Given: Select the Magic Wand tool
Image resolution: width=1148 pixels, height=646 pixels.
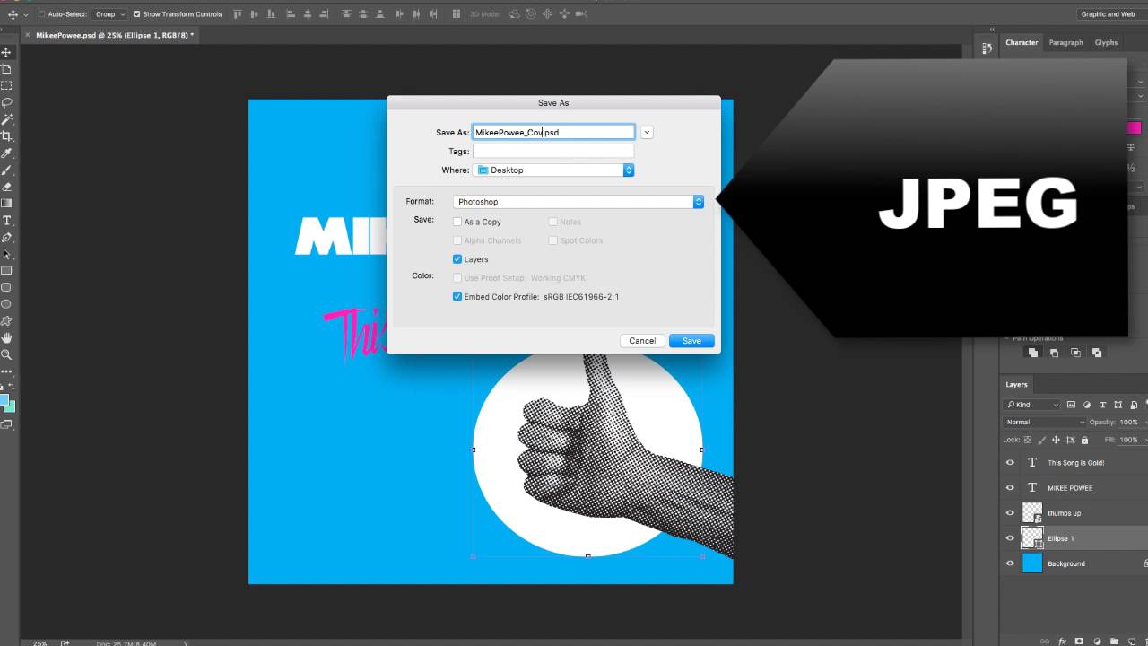Looking at the screenshot, I should tap(6, 119).
